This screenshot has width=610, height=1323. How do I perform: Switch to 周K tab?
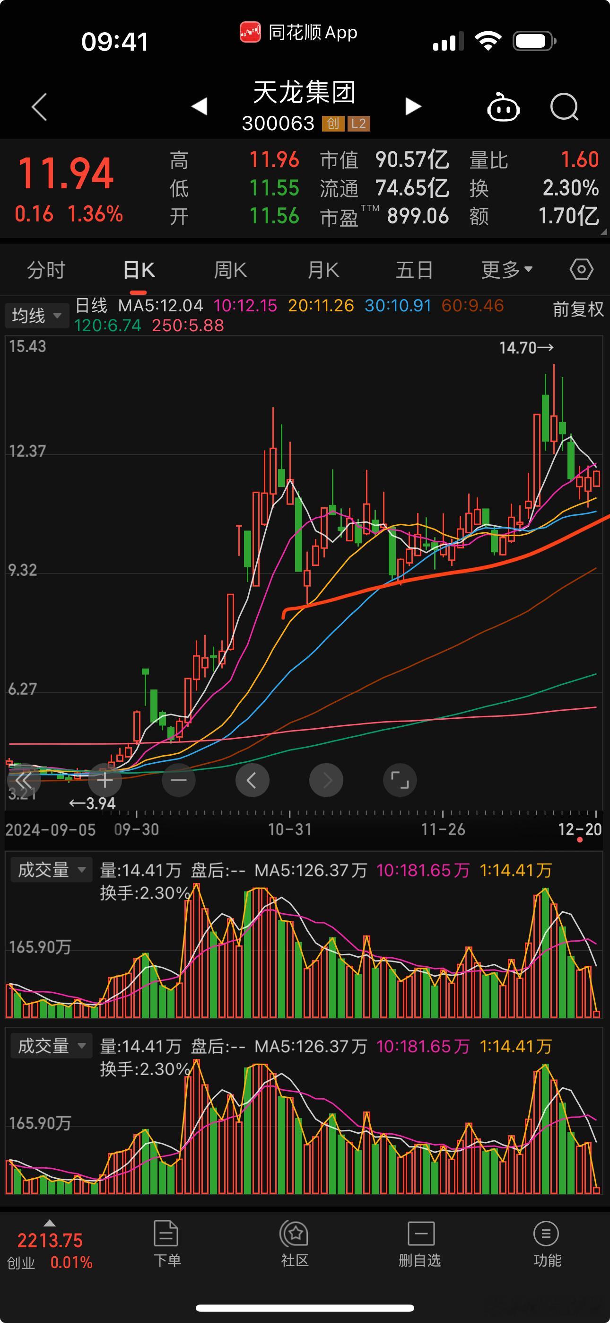click(230, 270)
